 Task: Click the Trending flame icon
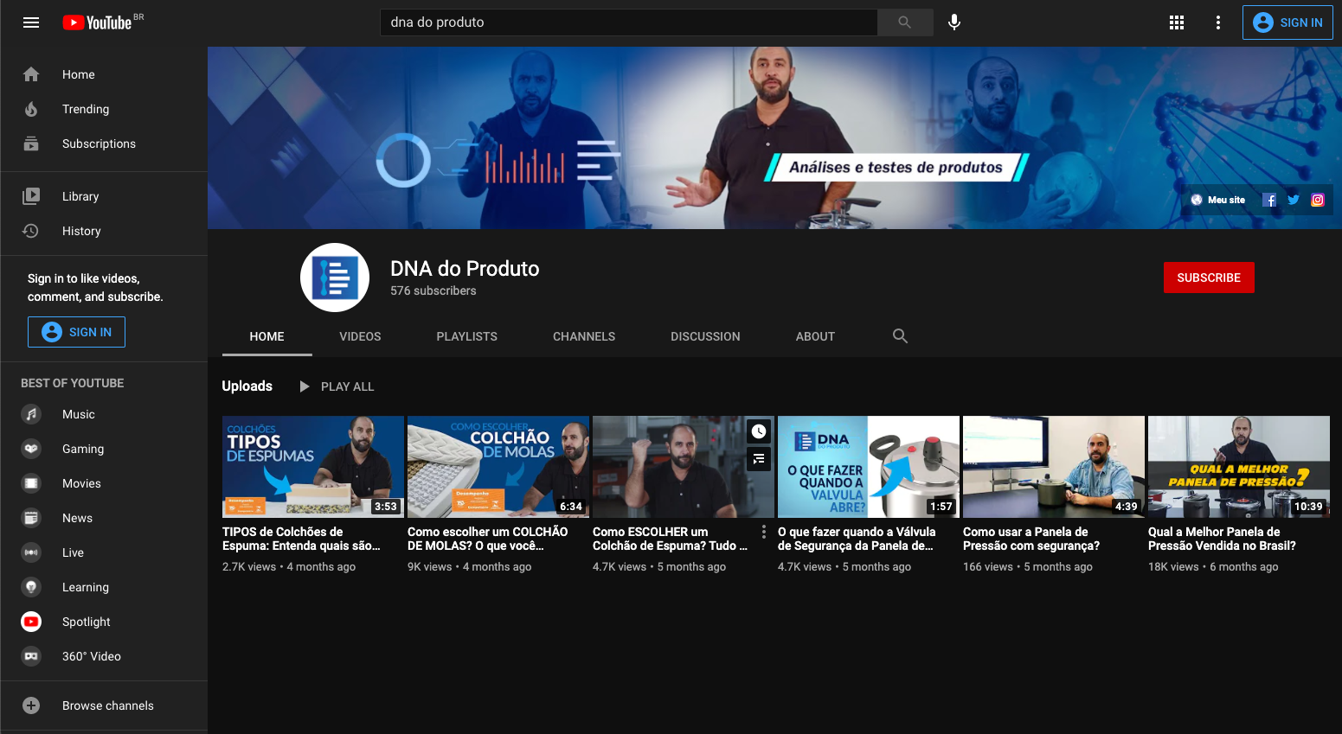pyautogui.click(x=31, y=109)
